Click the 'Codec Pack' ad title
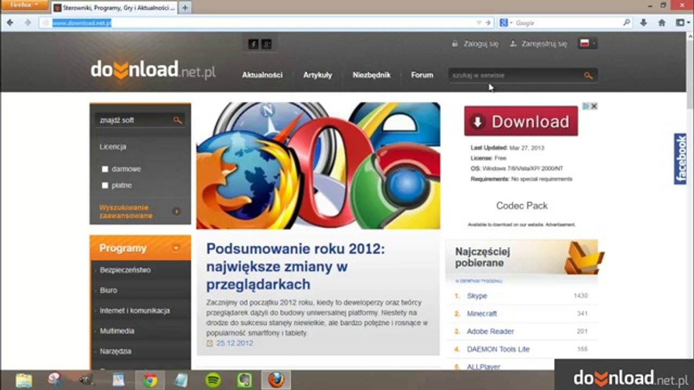 click(522, 206)
